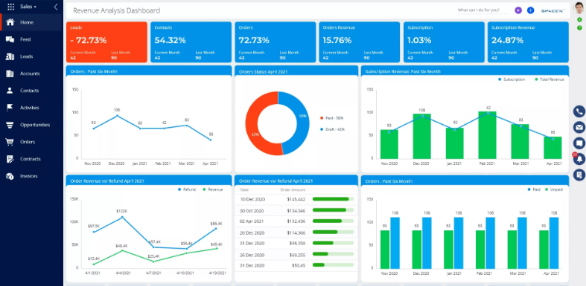Open the Accounts menu label
The width and height of the screenshot is (586, 286).
[x=30, y=74]
